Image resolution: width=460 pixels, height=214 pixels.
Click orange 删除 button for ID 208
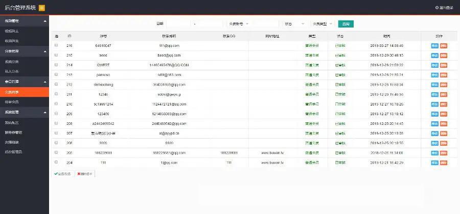click(444, 124)
